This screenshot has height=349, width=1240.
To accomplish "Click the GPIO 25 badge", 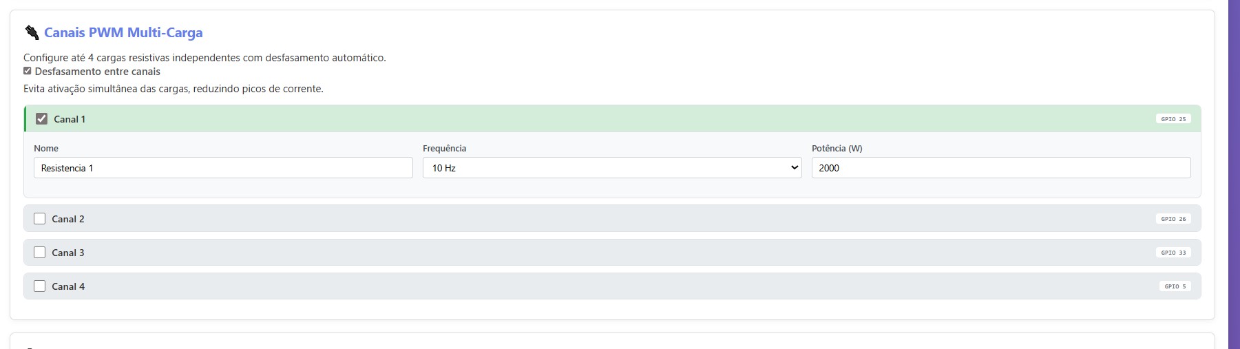I will pos(1173,119).
